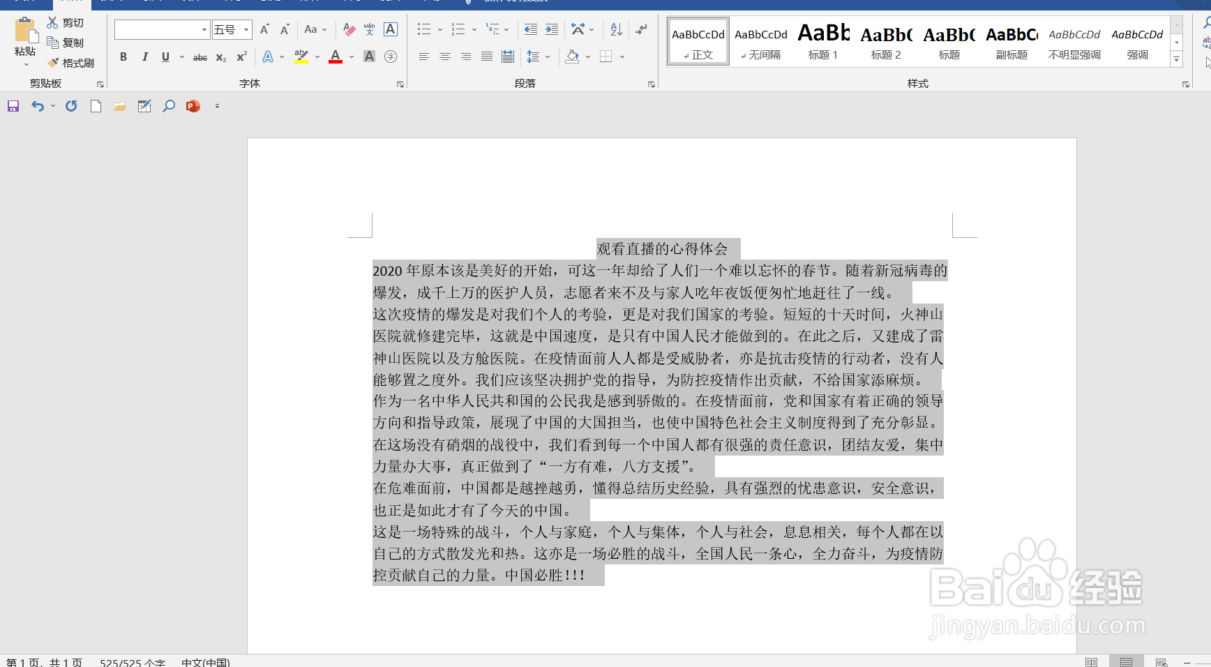
Task: Click the Copy (复制) icon
Action: coord(52,43)
